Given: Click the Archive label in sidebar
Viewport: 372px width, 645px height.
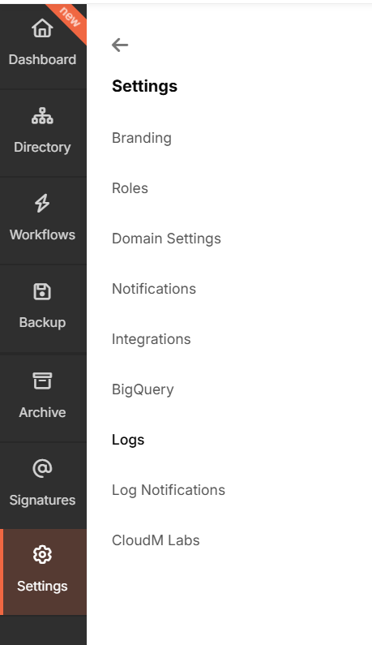Looking at the screenshot, I should pos(42,412).
